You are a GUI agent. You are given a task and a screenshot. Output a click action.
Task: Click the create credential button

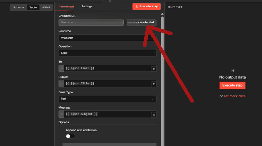141,22
